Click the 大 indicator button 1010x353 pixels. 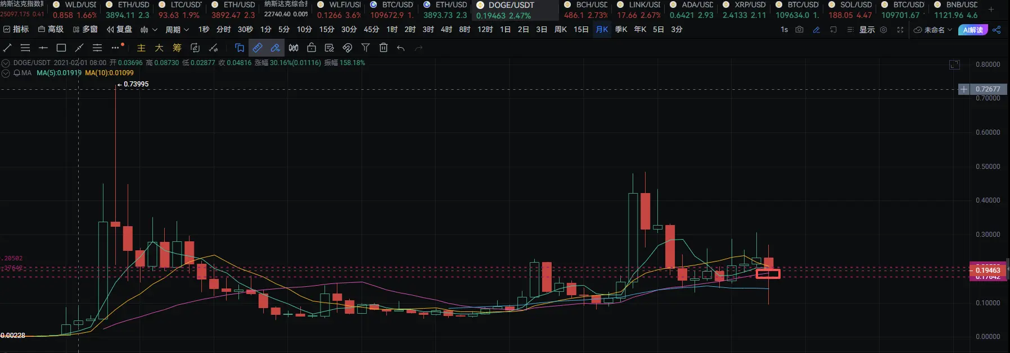159,48
